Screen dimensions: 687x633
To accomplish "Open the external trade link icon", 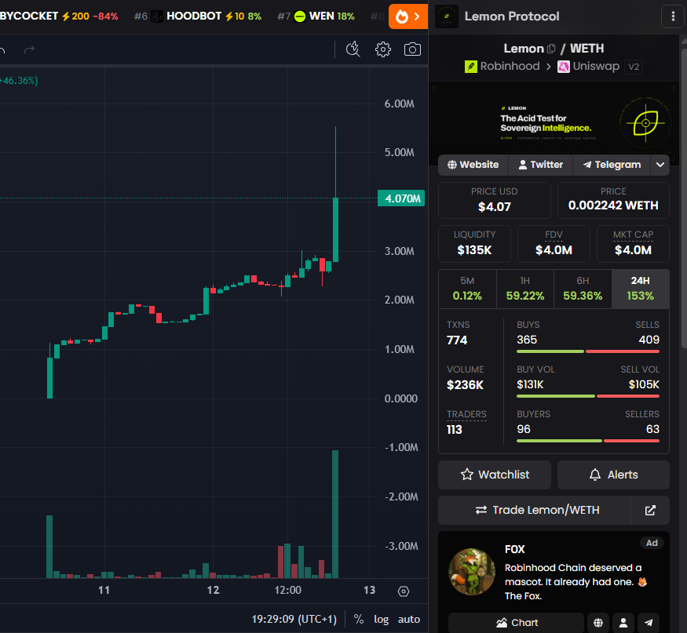I will pos(650,511).
